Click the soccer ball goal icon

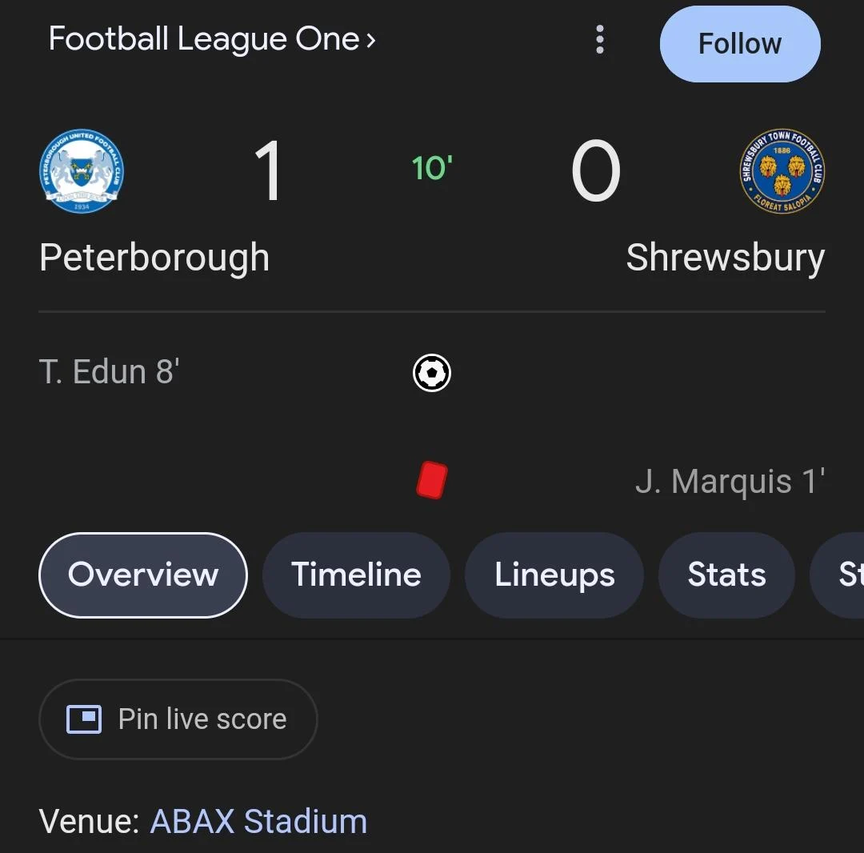click(431, 373)
